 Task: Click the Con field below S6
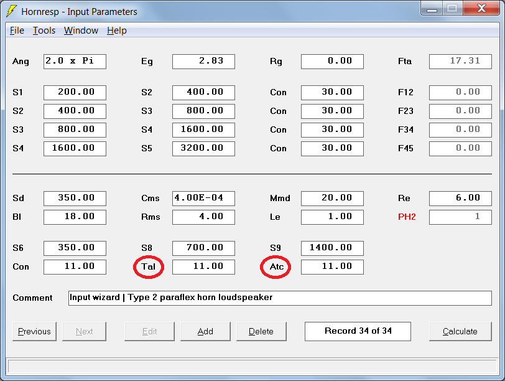pyautogui.click(x=75, y=266)
